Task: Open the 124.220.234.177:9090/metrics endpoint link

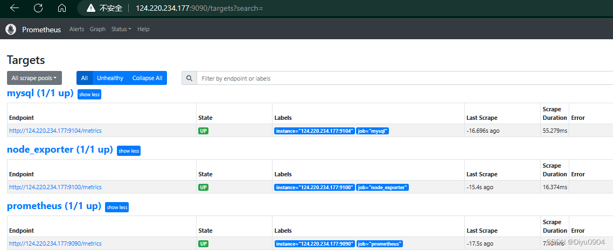Action: (55, 243)
